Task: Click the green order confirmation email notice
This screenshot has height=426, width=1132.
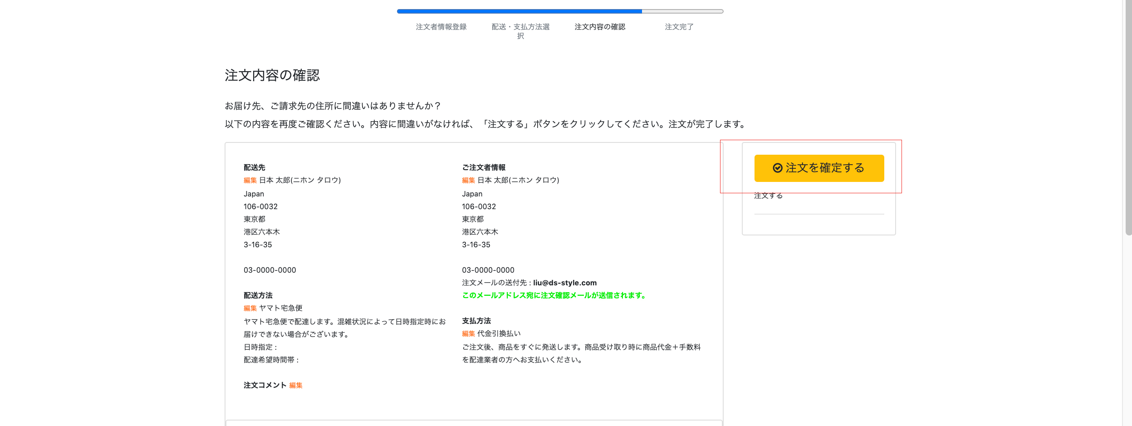Action: tap(554, 296)
